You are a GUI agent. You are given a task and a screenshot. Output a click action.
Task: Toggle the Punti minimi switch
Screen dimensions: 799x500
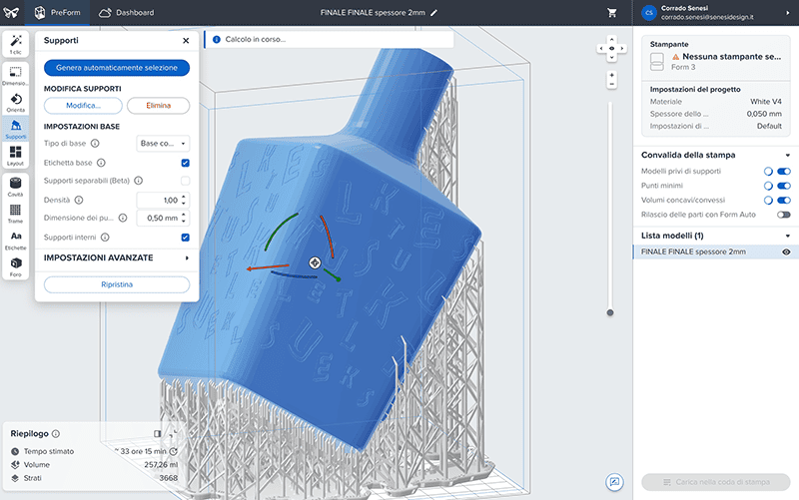(x=784, y=186)
